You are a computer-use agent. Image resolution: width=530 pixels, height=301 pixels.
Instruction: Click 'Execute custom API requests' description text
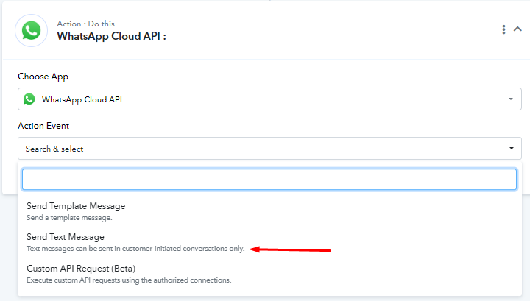point(129,280)
